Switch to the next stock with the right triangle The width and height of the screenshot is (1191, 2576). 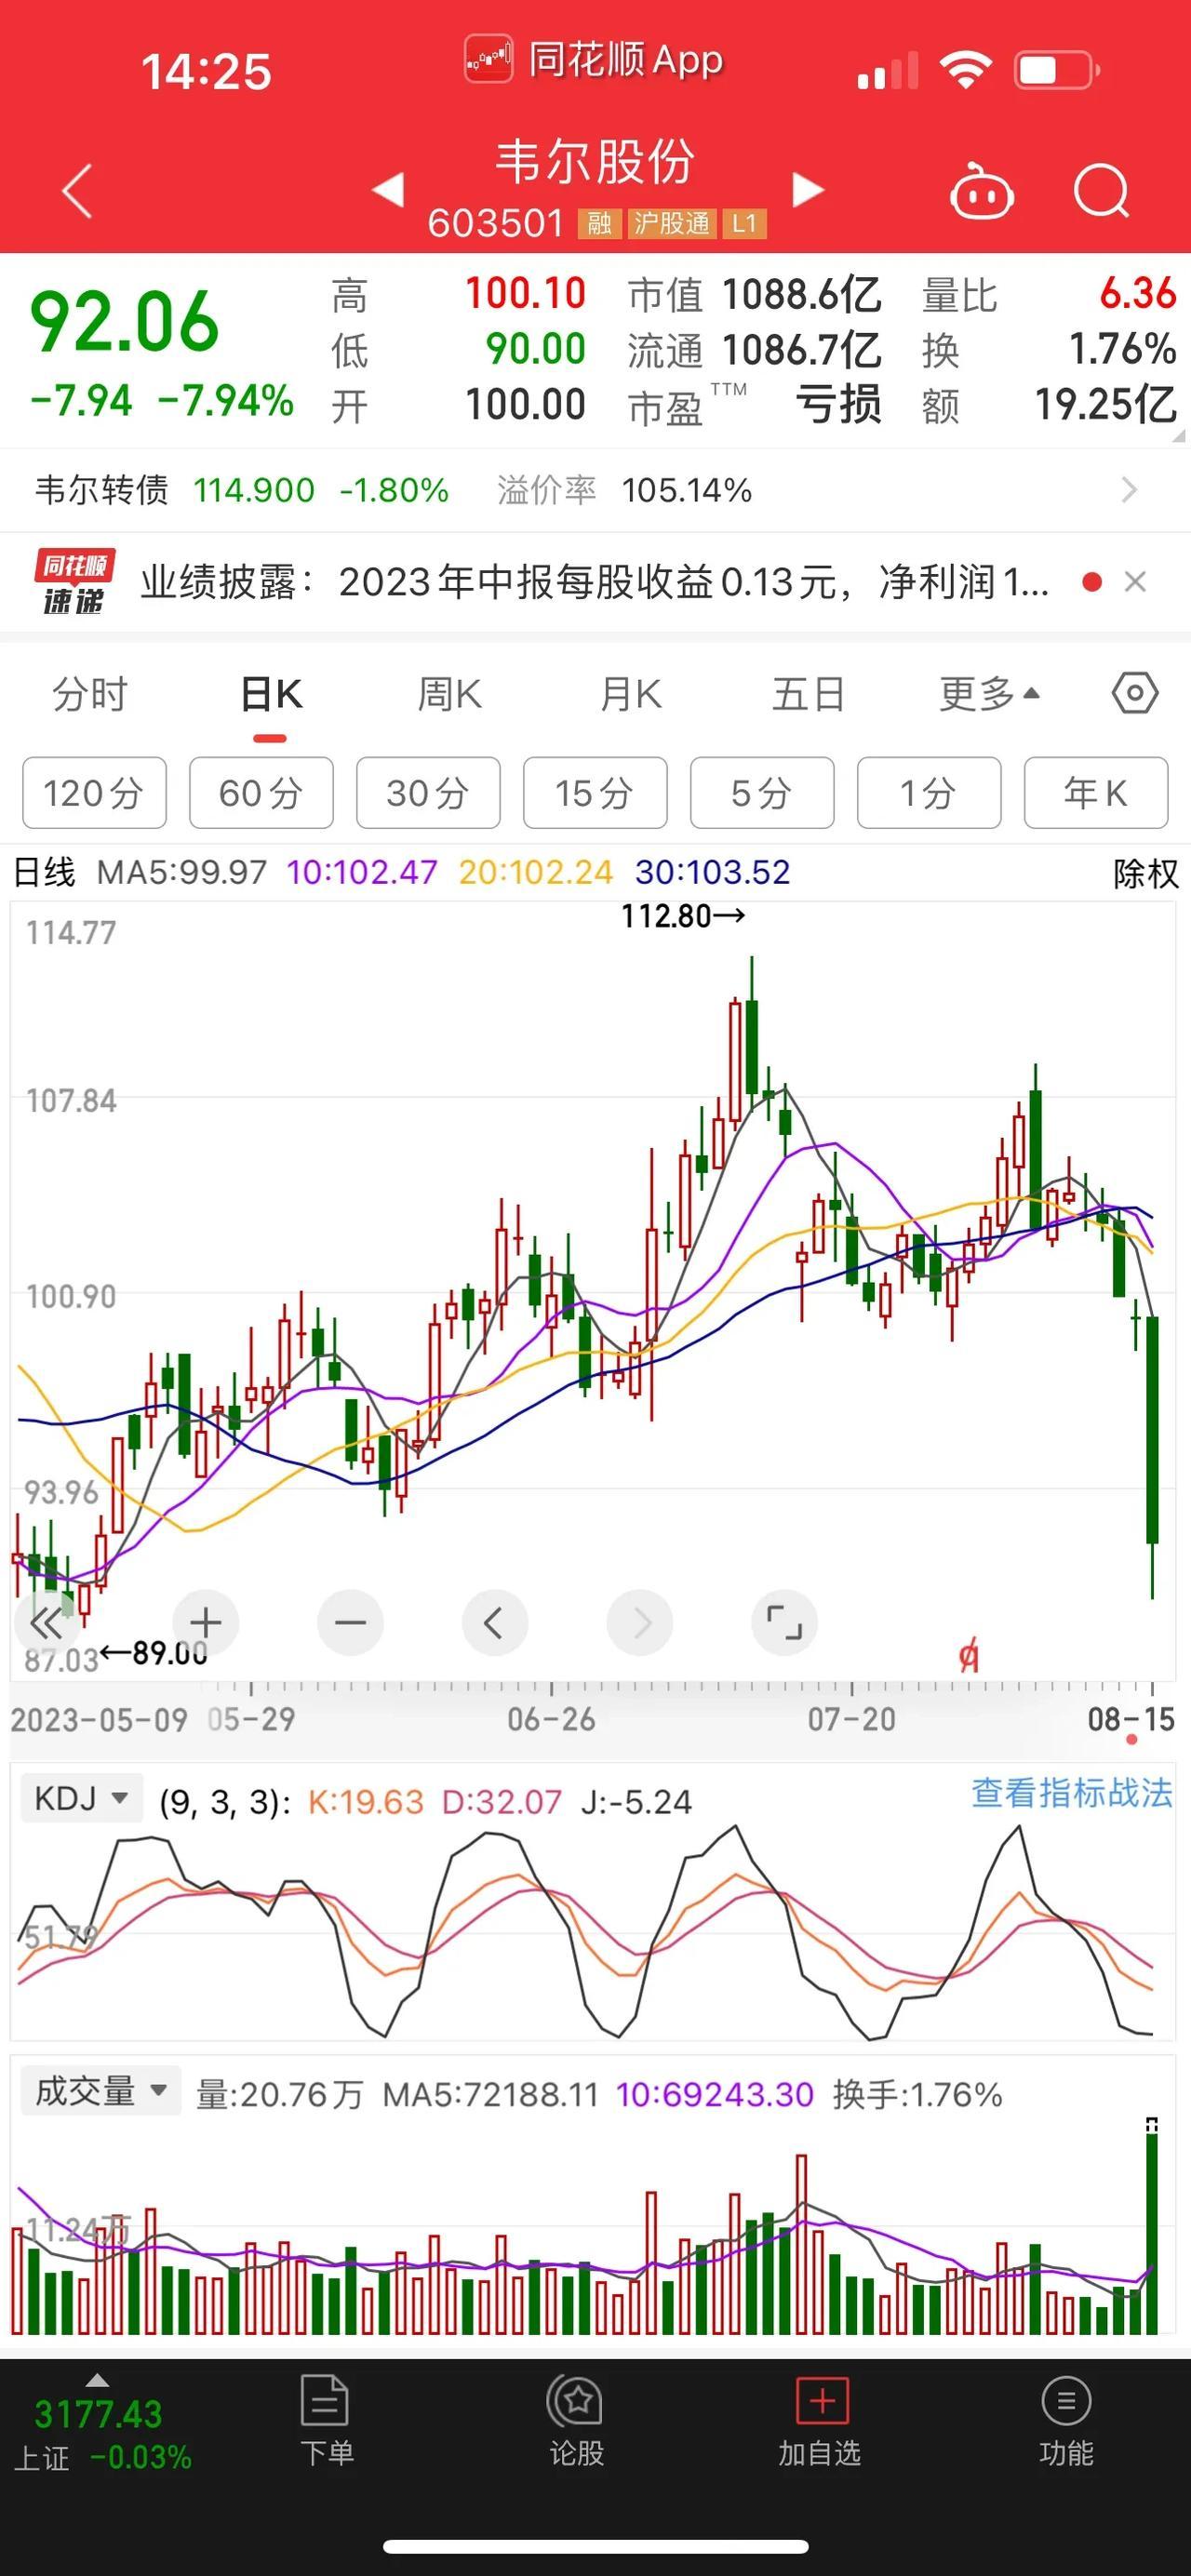808,189
